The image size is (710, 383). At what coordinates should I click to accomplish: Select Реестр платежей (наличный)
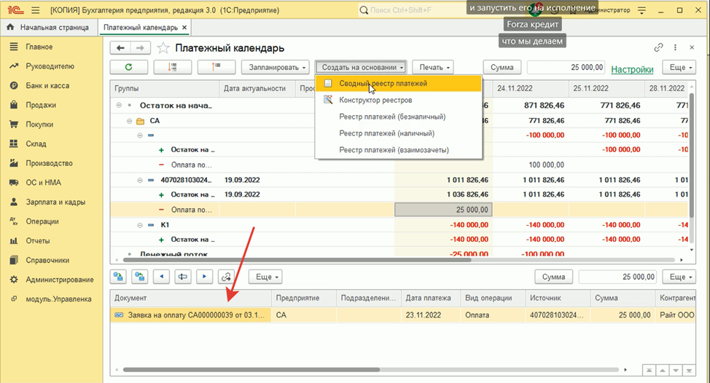pyautogui.click(x=399, y=133)
